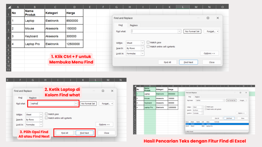
Task: Select column header L in the spreadsheet
Action: 183,7
